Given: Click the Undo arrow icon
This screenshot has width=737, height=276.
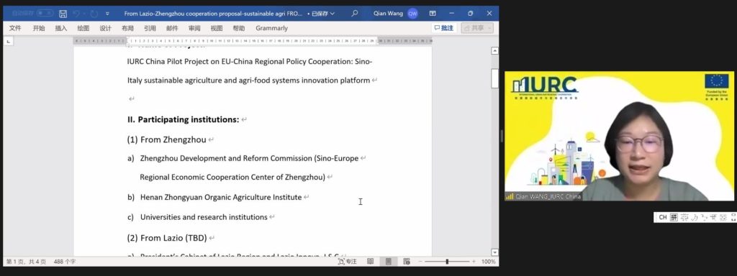Looking at the screenshot, I should point(76,14).
